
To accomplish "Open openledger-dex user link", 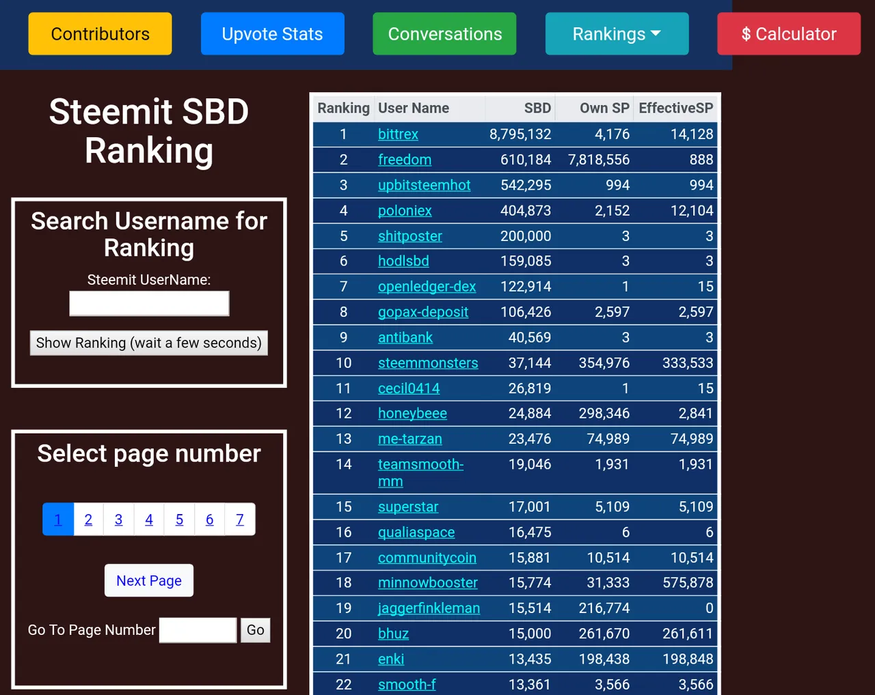I will [x=427, y=287].
